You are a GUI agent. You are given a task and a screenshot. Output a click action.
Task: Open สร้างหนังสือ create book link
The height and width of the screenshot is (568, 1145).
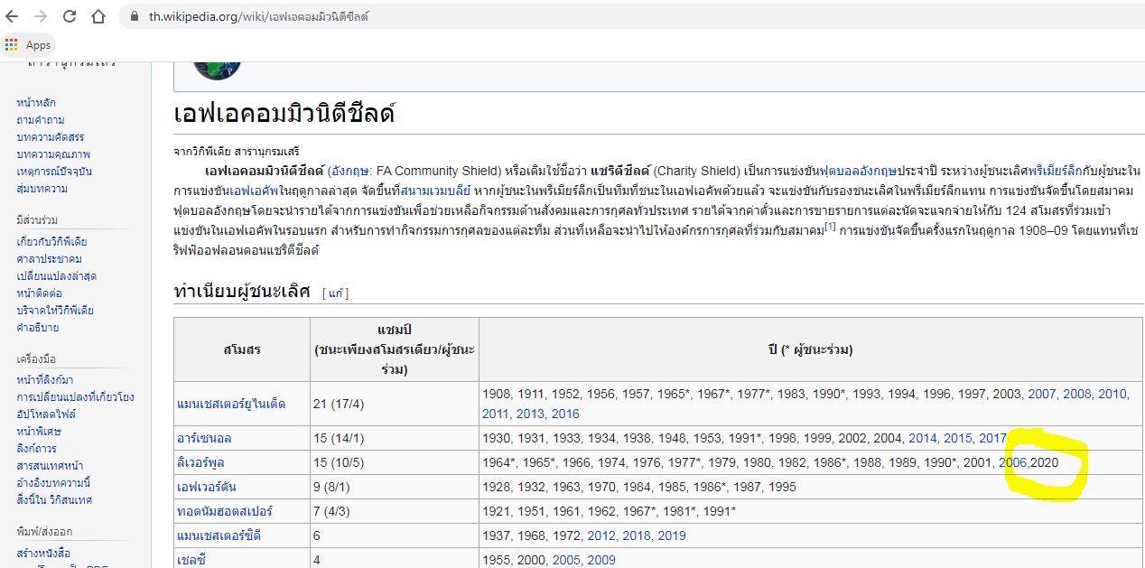point(43,553)
